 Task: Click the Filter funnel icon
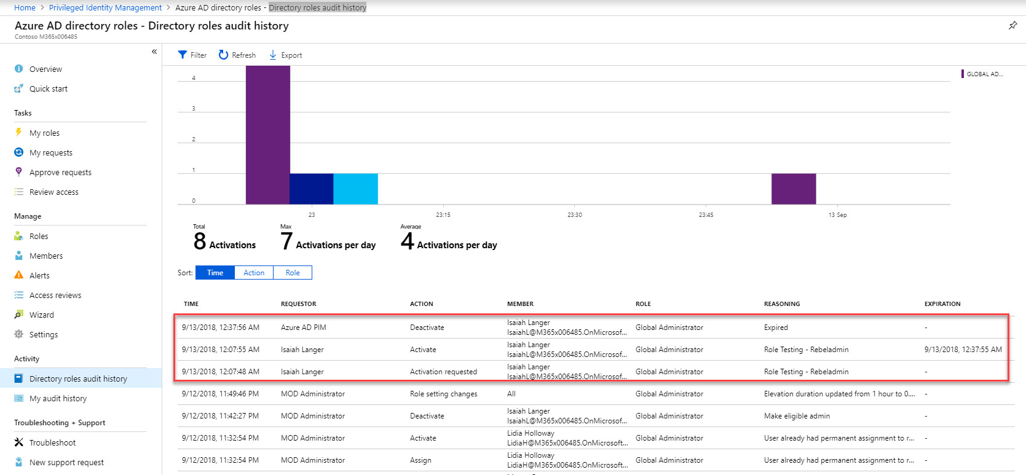183,55
